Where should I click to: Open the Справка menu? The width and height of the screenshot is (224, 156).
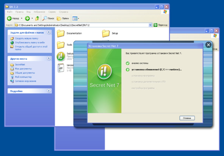point(63,12)
